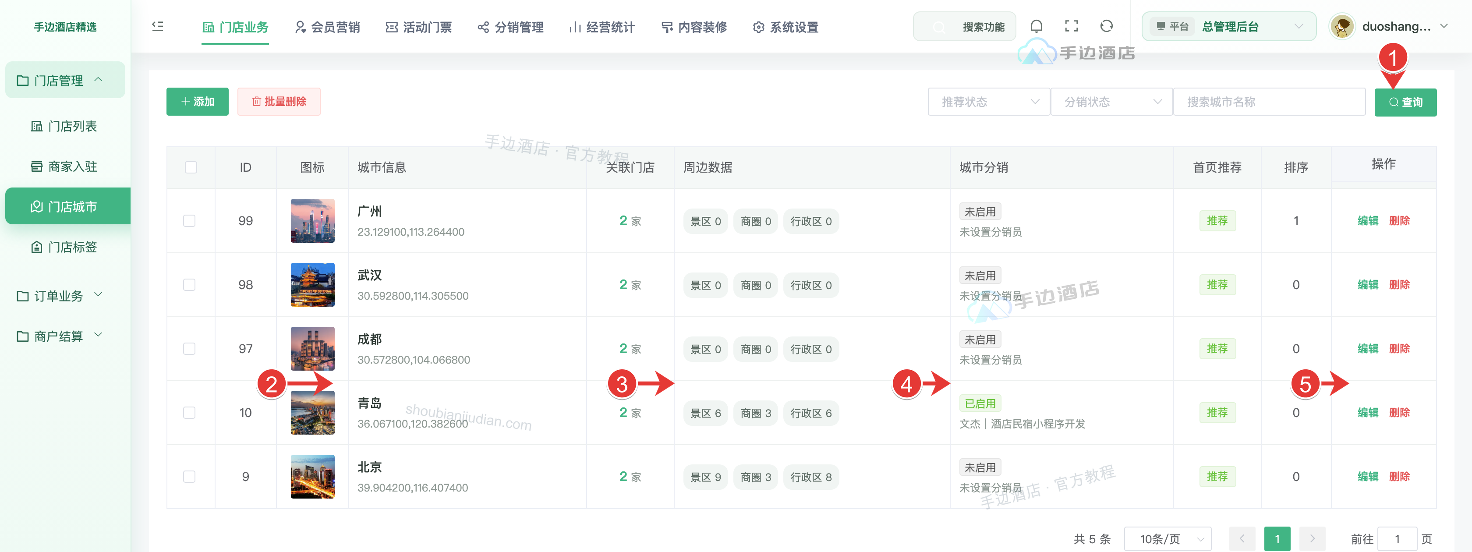This screenshot has height=552, width=1472.
Task: Refresh the page with the refresh icon
Action: coord(1106,26)
